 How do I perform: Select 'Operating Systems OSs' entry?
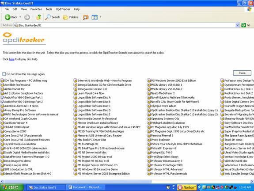click(165, 118)
